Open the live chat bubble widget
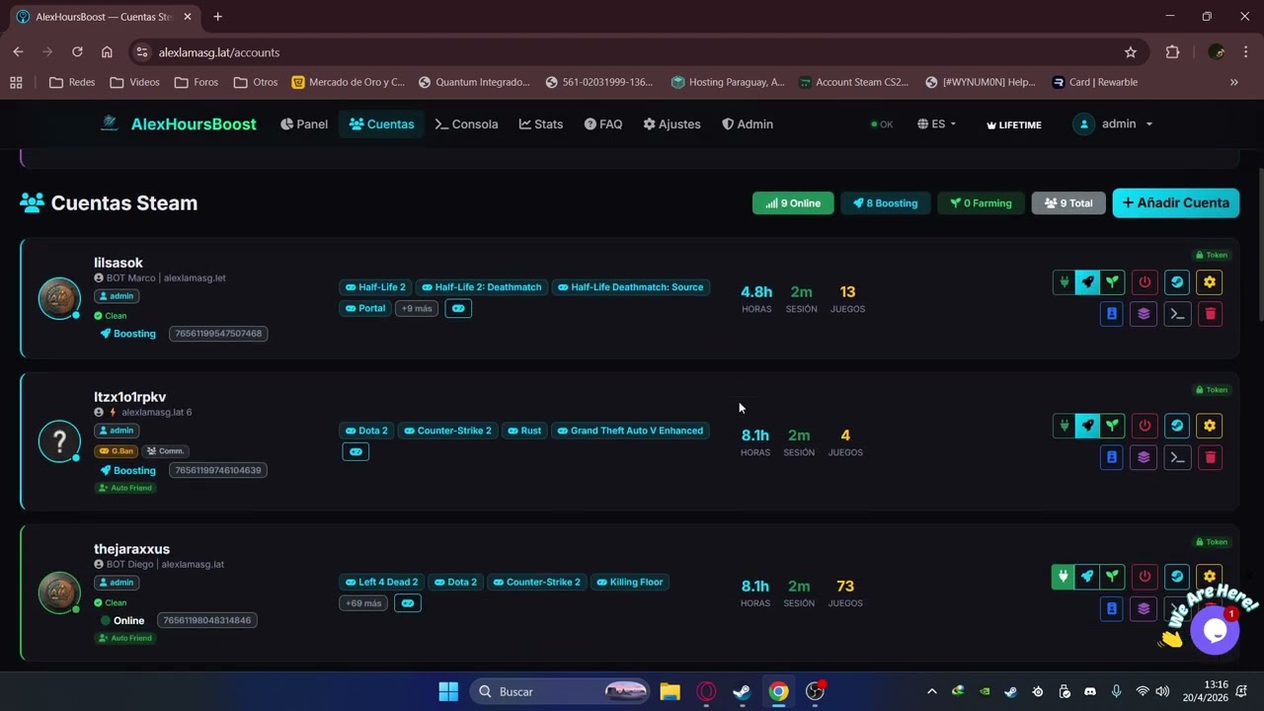Image resolution: width=1264 pixels, height=711 pixels. click(1214, 630)
